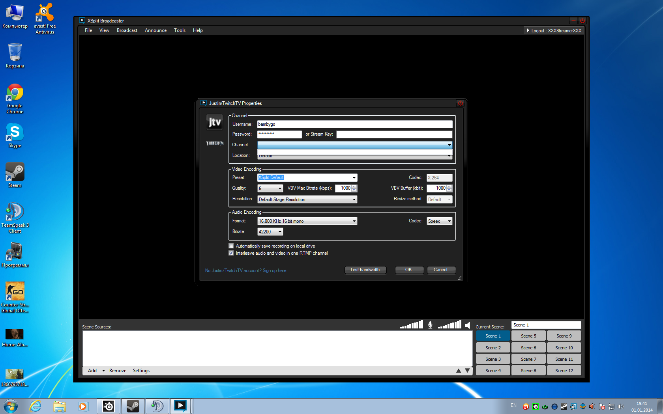Increase VBV Buffer with stepper
This screenshot has height=414, width=663.
[x=449, y=186]
